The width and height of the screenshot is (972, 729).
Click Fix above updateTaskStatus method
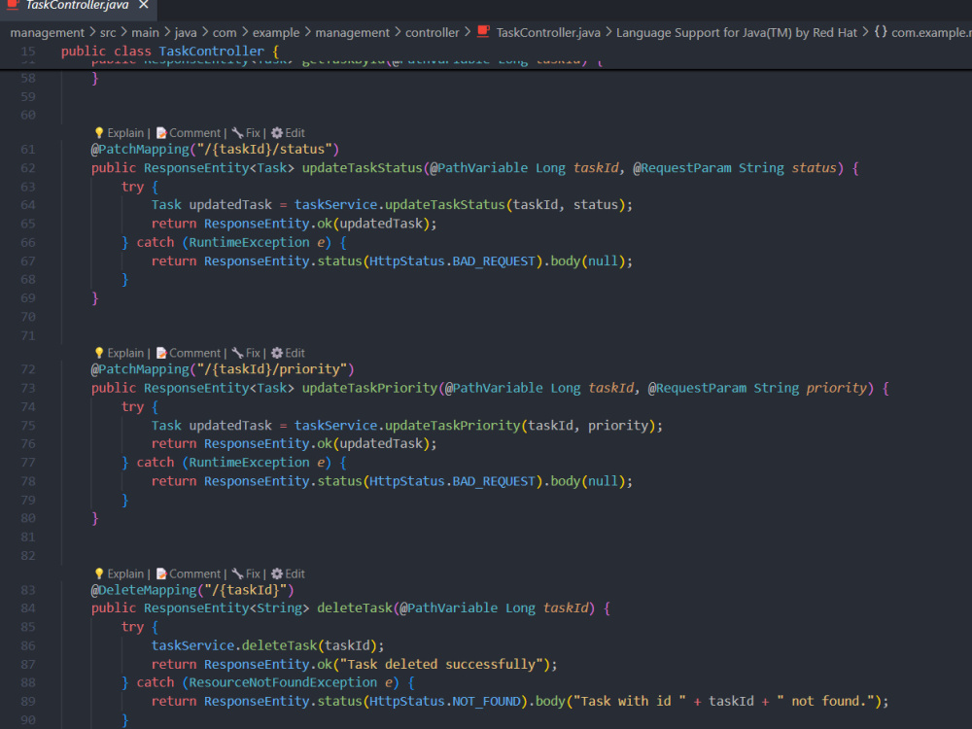pyautogui.click(x=253, y=132)
